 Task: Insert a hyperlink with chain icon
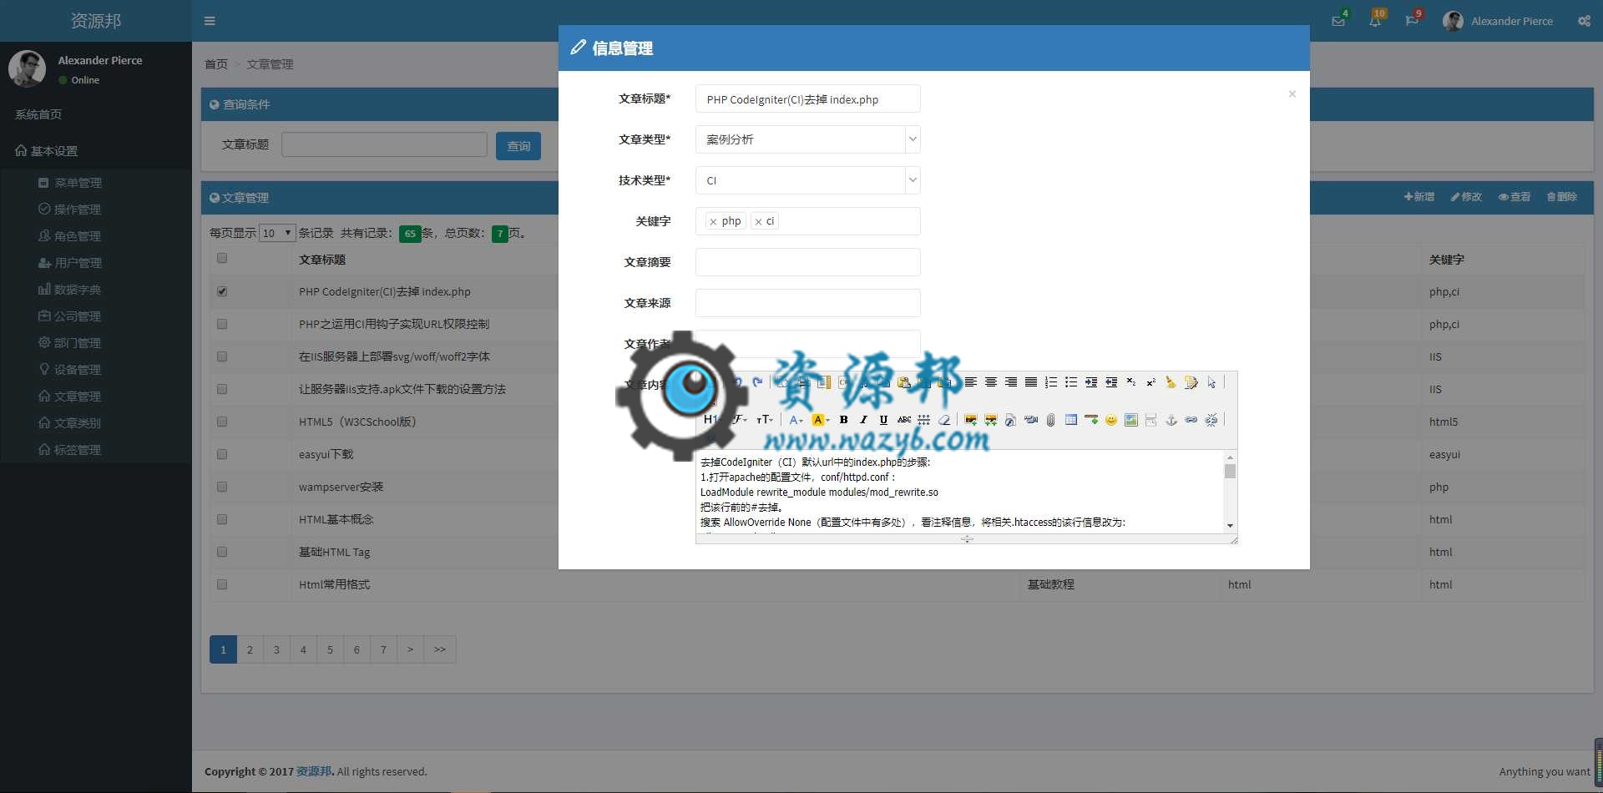pyautogui.click(x=1191, y=420)
